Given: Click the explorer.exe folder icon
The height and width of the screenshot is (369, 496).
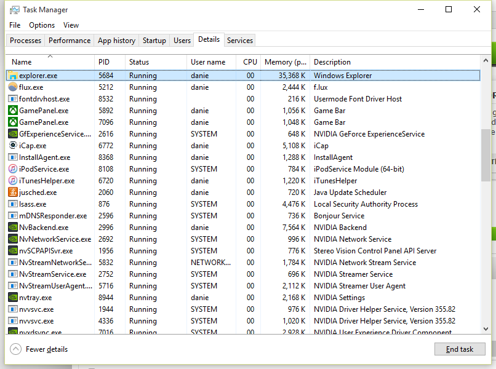Looking at the screenshot, I should coord(13,76).
